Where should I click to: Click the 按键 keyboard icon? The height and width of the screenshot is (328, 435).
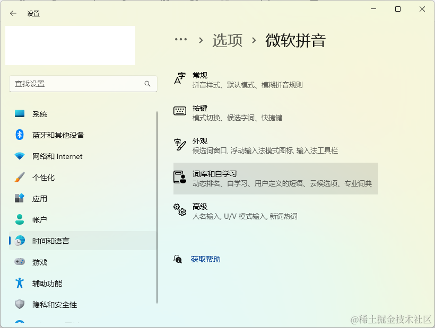[x=180, y=112]
